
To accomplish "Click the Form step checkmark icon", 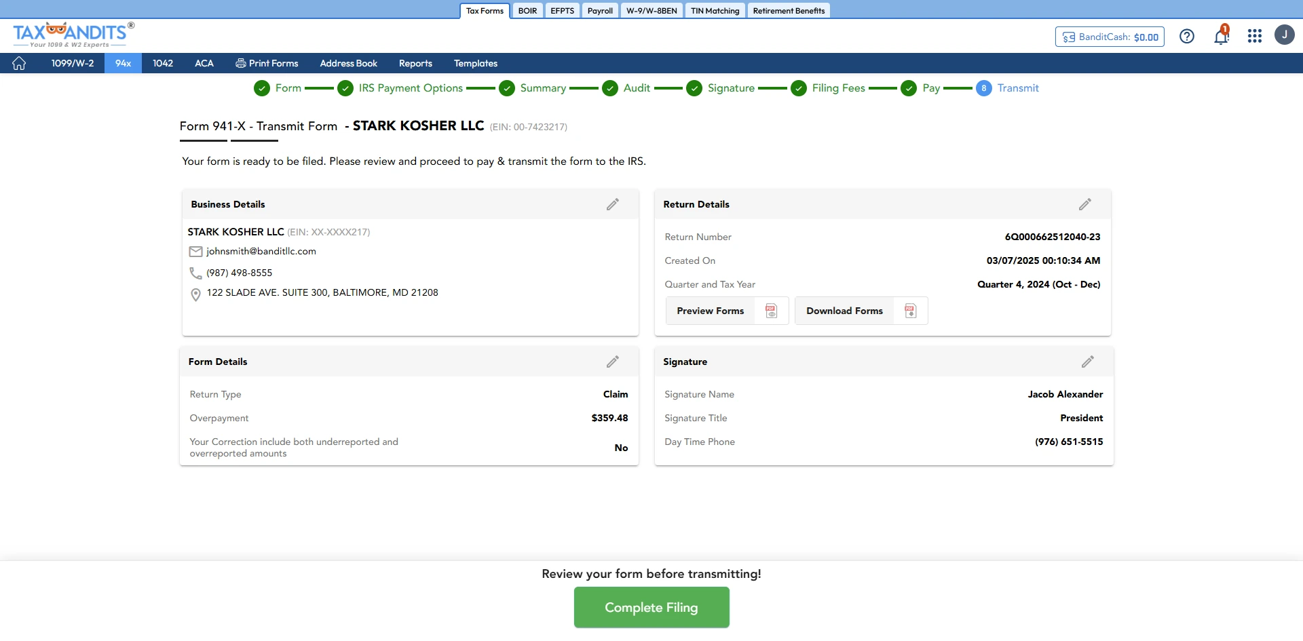I will [x=262, y=88].
